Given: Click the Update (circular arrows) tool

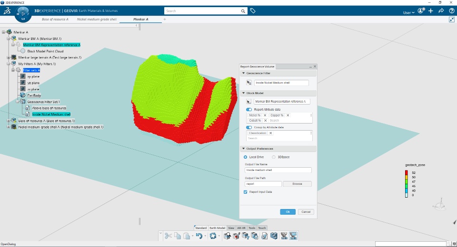Looking at the screenshot, I should pyautogui.click(x=213, y=236).
